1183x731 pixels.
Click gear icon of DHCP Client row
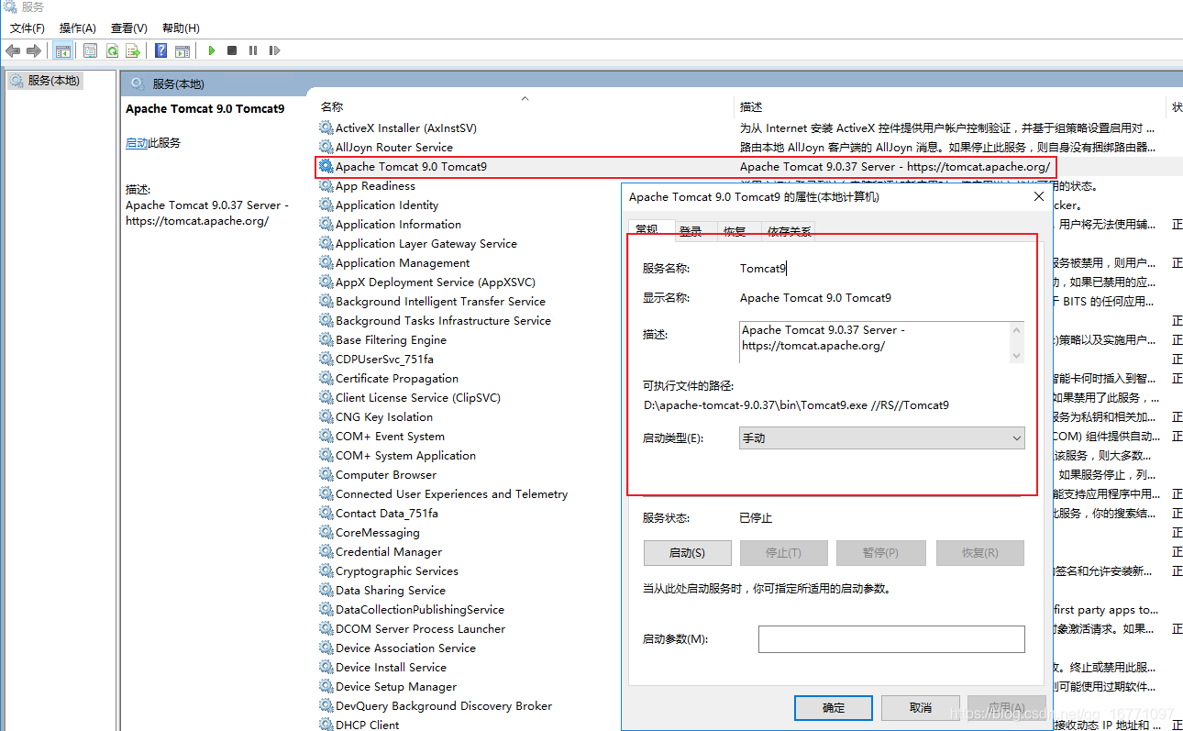coord(326,724)
